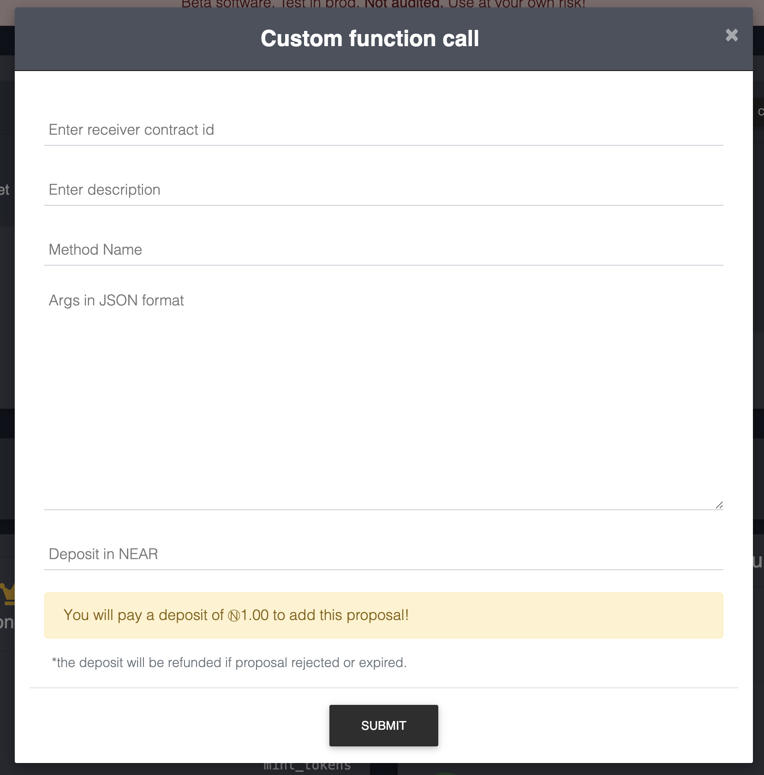Click the 'on' text beneath the crown
Image resolution: width=764 pixels, height=775 pixels.
click(6, 623)
